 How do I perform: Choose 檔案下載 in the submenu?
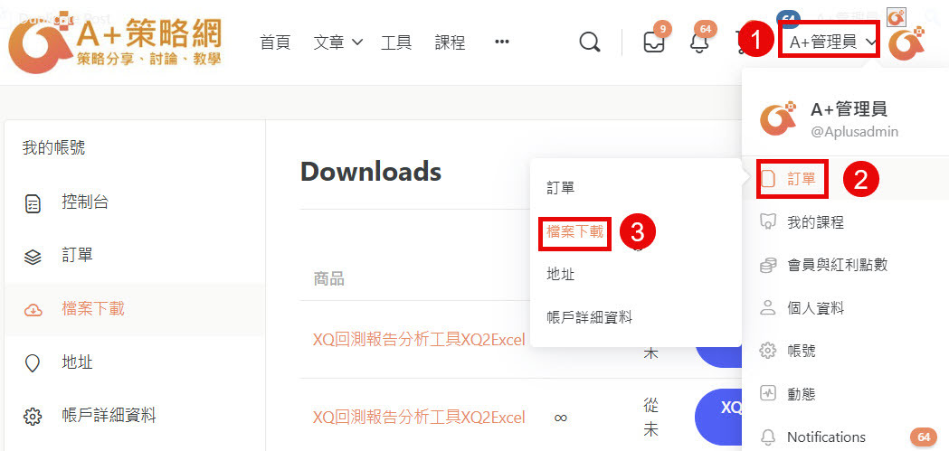click(574, 231)
